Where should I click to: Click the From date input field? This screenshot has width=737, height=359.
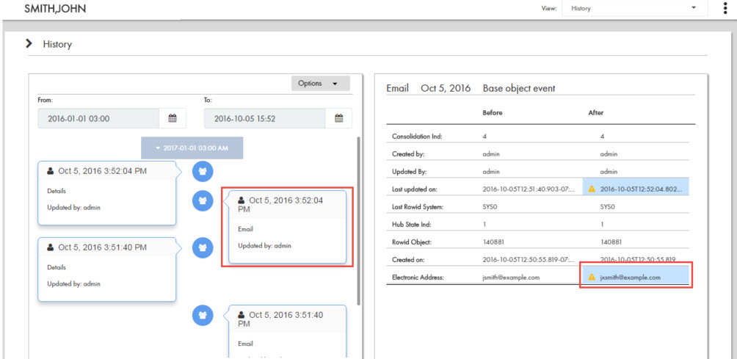click(x=98, y=118)
